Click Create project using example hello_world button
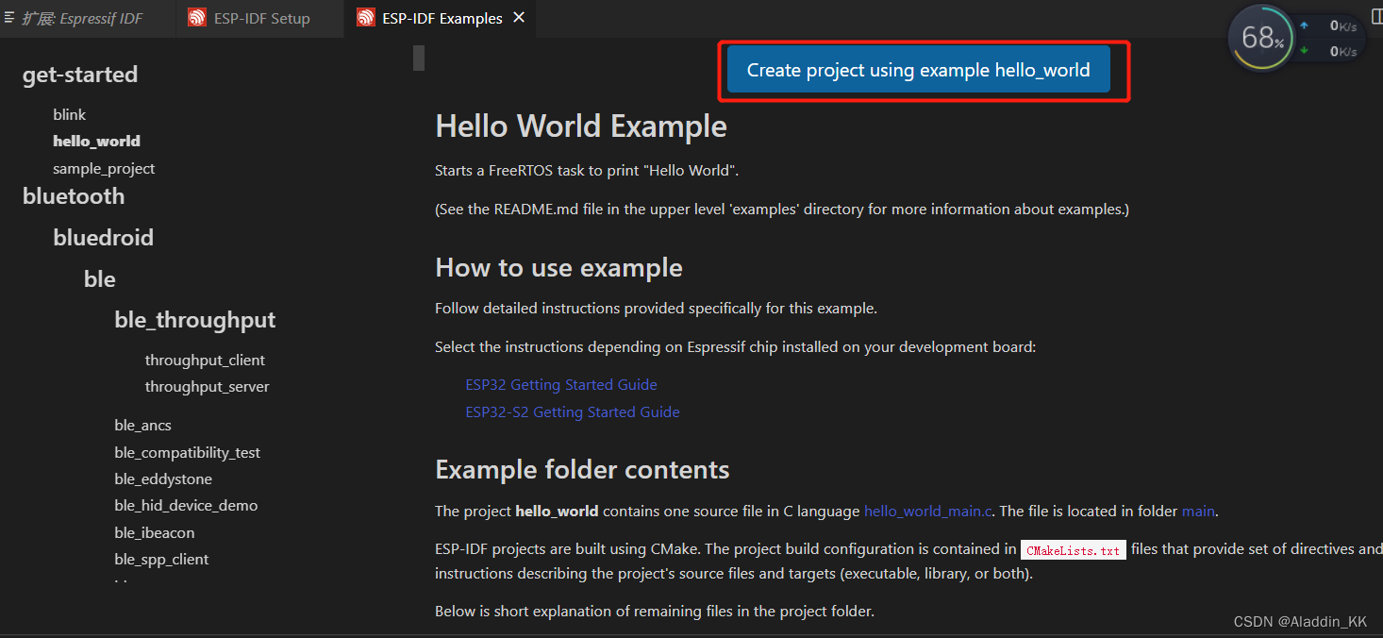Image resolution: width=1383 pixels, height=638 pixels. point(918,70)
